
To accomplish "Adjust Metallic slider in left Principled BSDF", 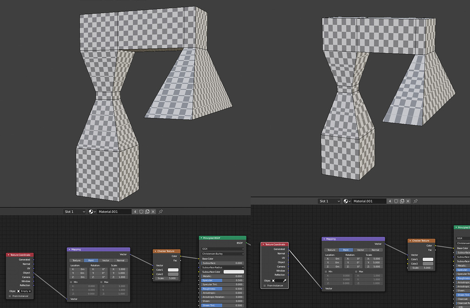I will pyautogui.click(x=222, y=276).
